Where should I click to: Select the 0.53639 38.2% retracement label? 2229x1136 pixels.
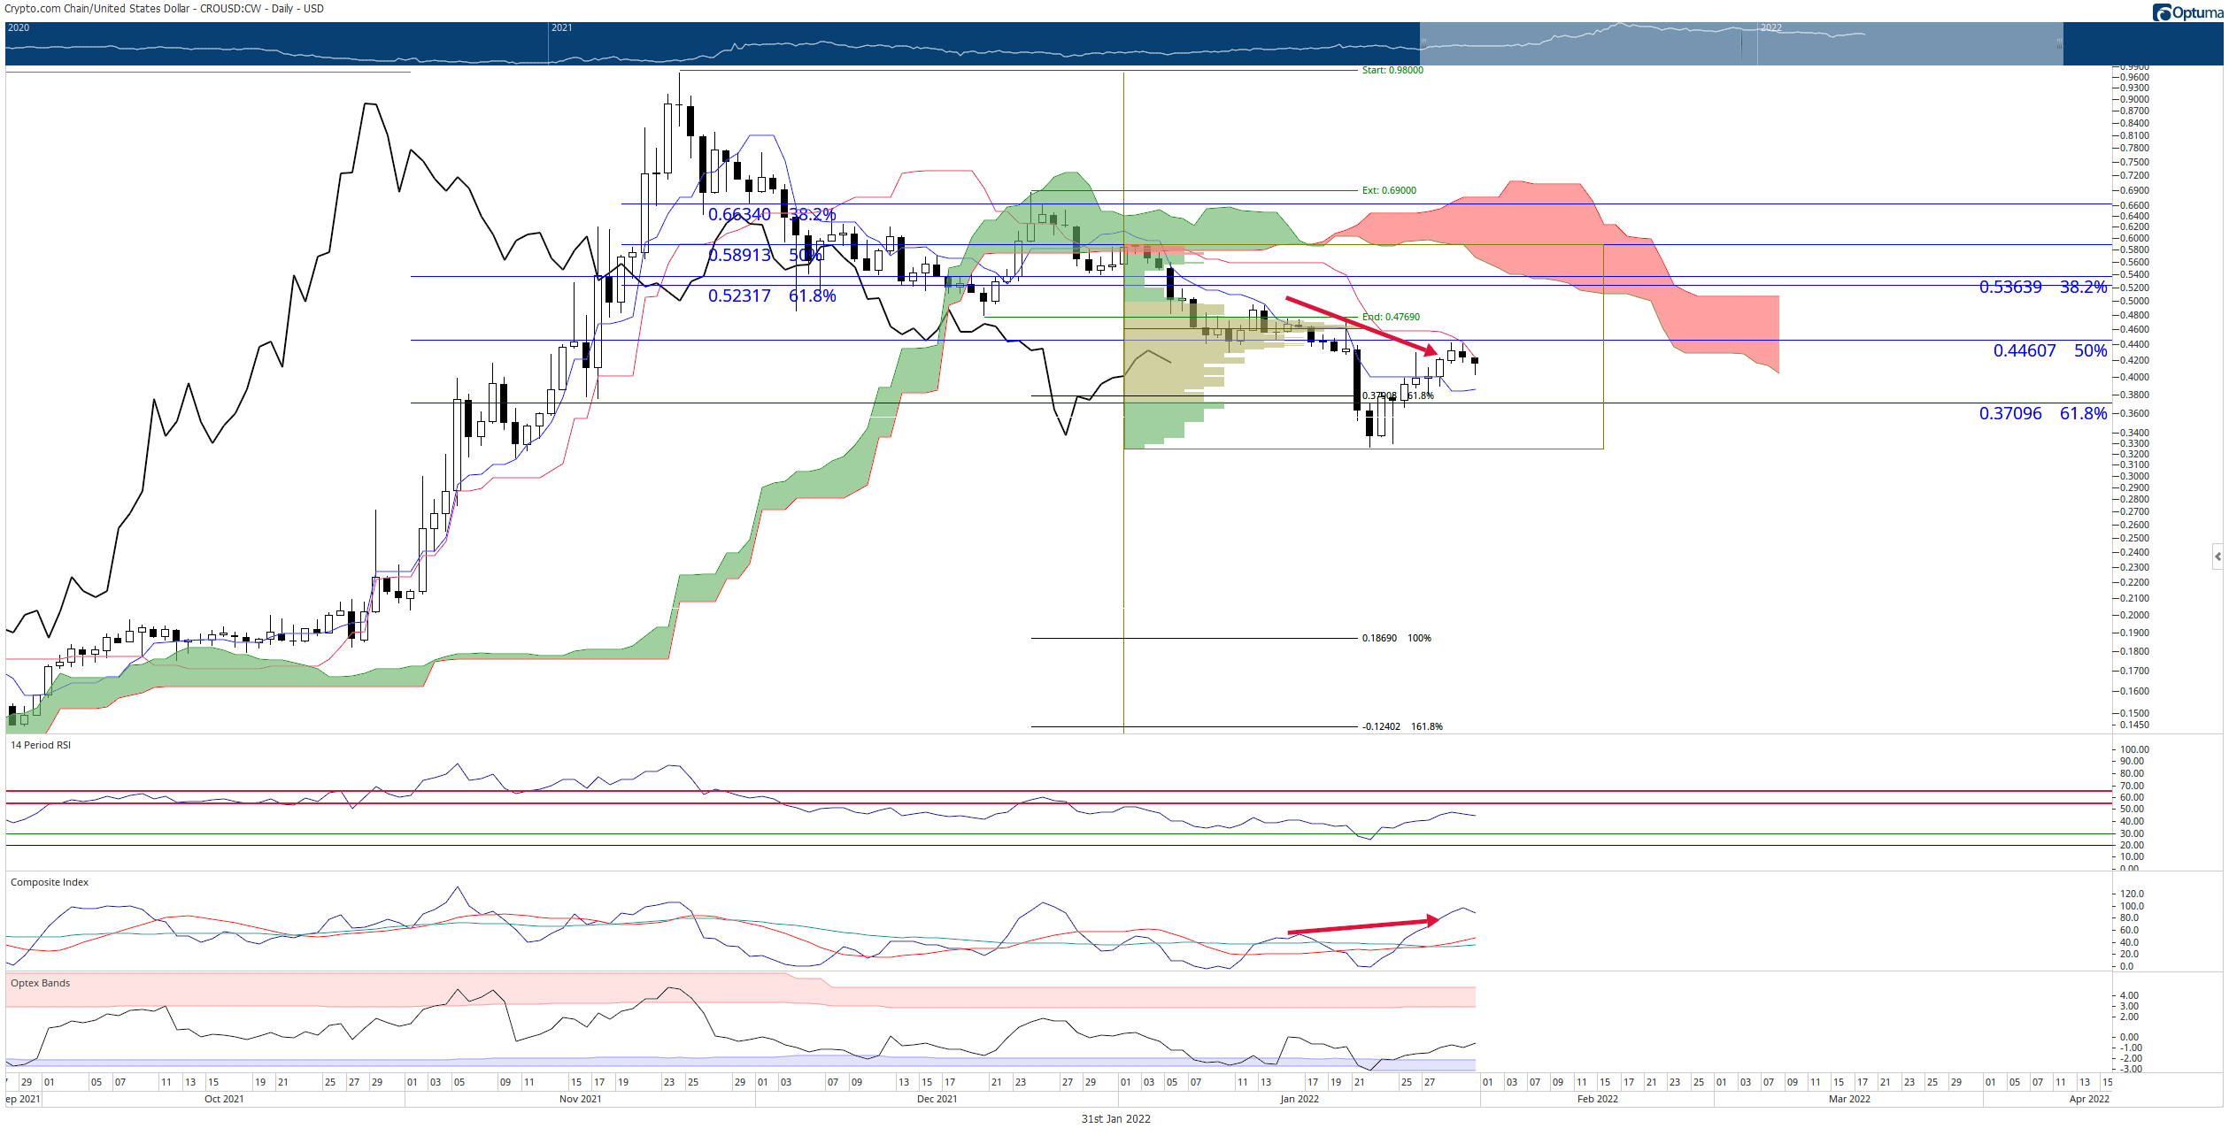tap(2042, 287)
